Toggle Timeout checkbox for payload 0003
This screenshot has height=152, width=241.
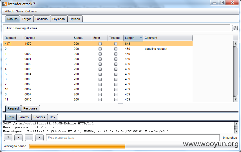116,69
